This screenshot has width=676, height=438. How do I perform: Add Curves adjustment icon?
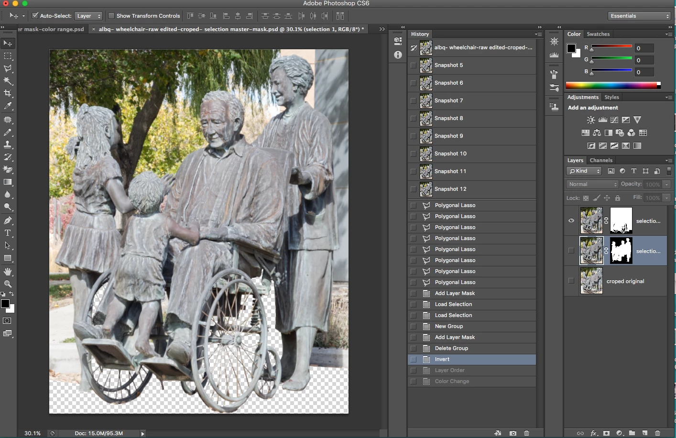[614, 120]
